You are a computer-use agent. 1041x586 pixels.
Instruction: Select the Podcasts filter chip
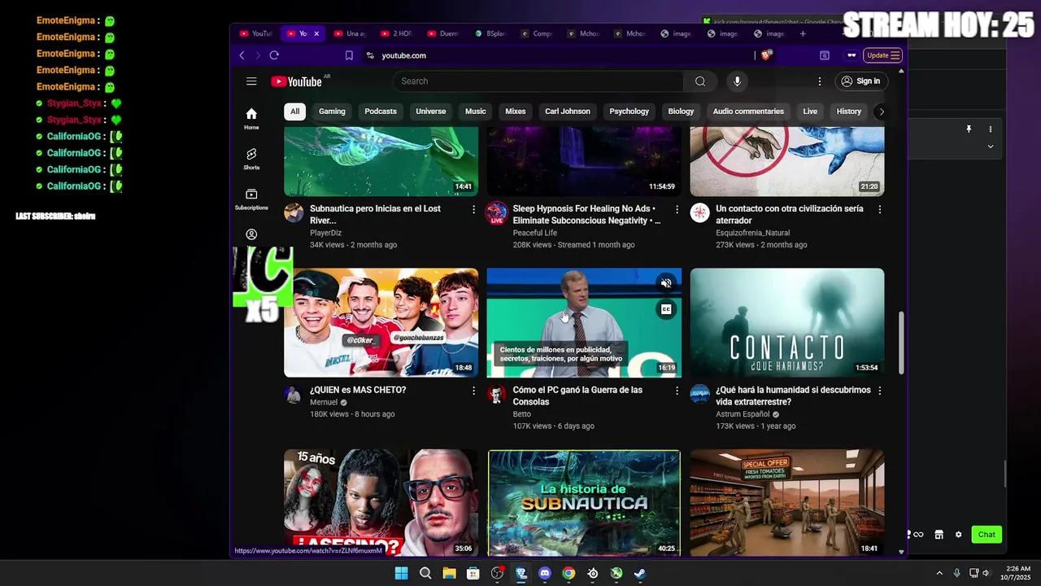[381, 112]
